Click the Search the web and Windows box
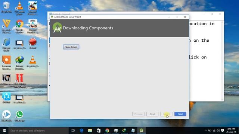The image size is (239, 134). [x=38, y=131]
